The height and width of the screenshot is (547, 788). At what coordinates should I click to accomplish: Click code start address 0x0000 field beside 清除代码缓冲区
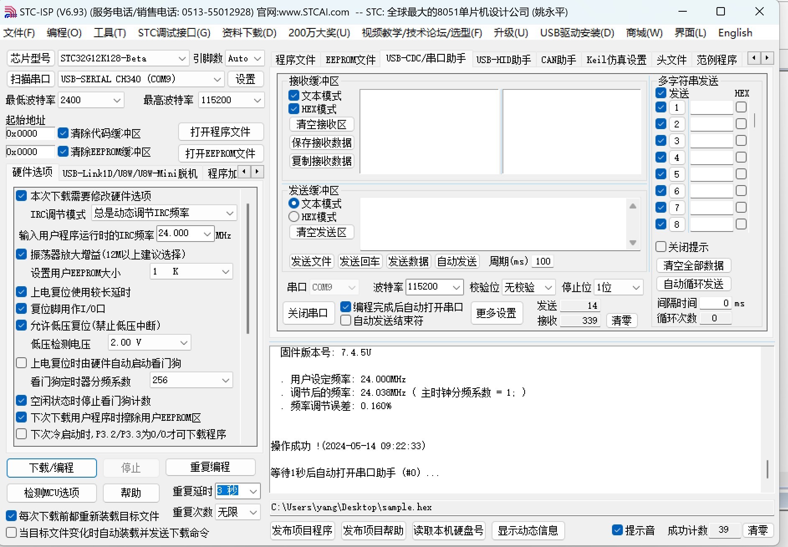[30, 133]
